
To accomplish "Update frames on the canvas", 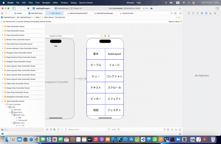I will tap(164, 130).
